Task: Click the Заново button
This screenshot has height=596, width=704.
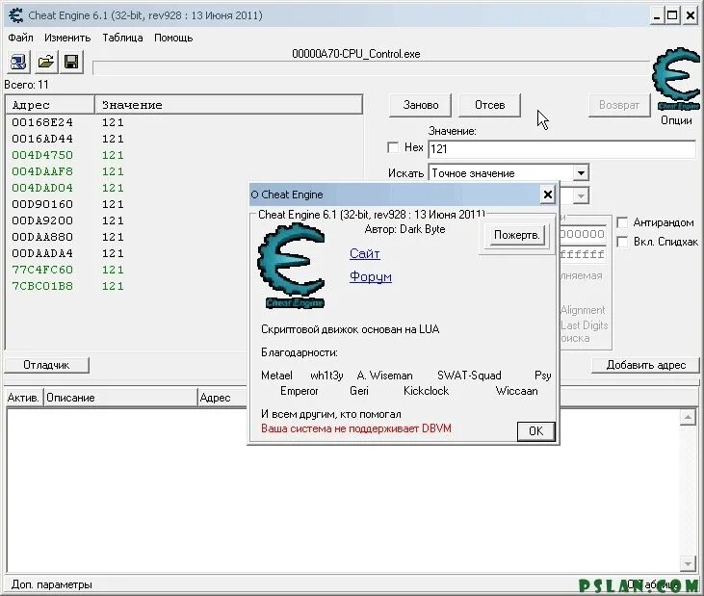Action: (x=420, y=105)
